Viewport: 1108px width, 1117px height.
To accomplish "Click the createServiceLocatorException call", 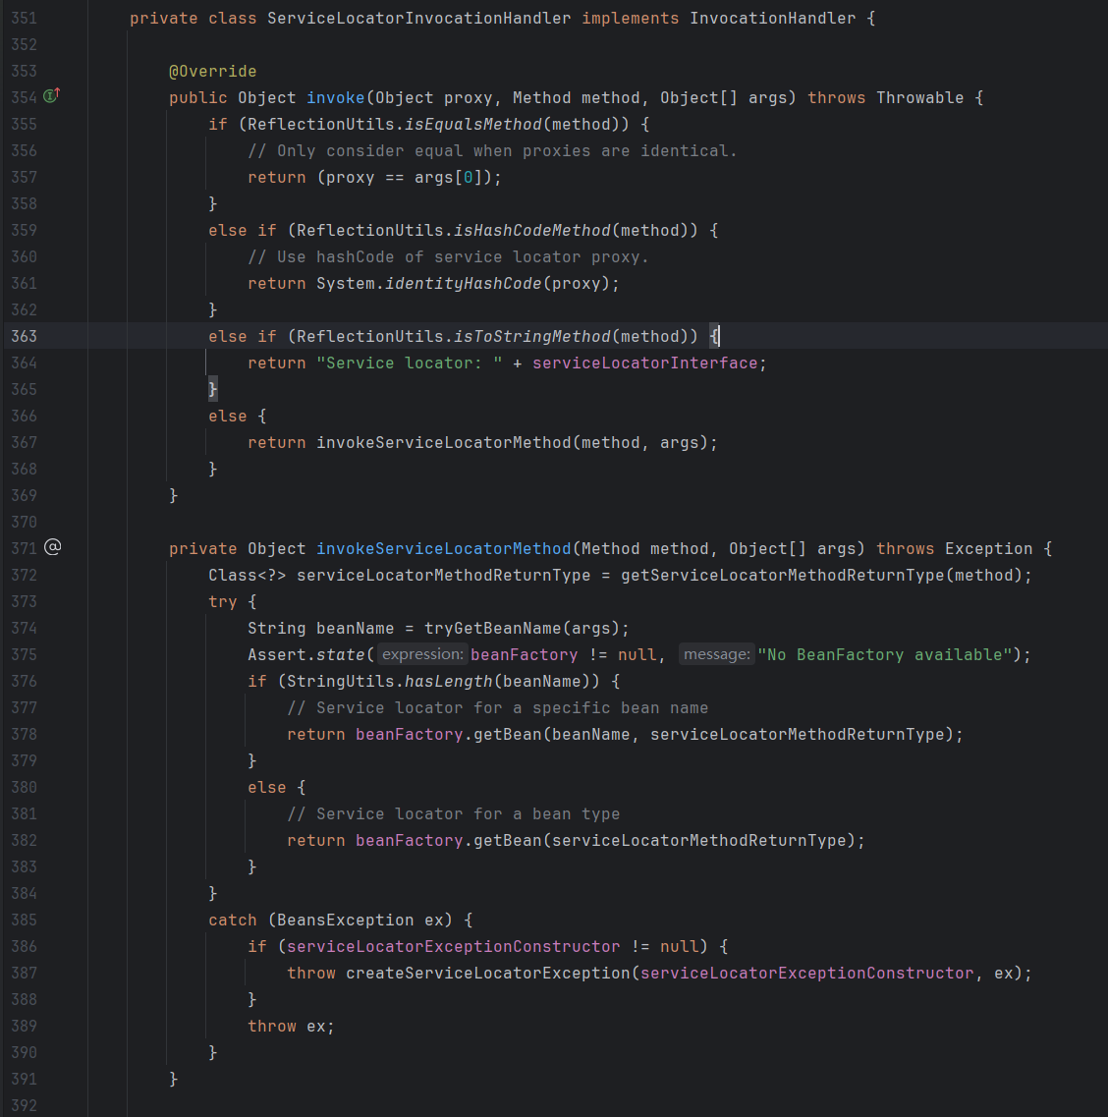I will [487, 973].
